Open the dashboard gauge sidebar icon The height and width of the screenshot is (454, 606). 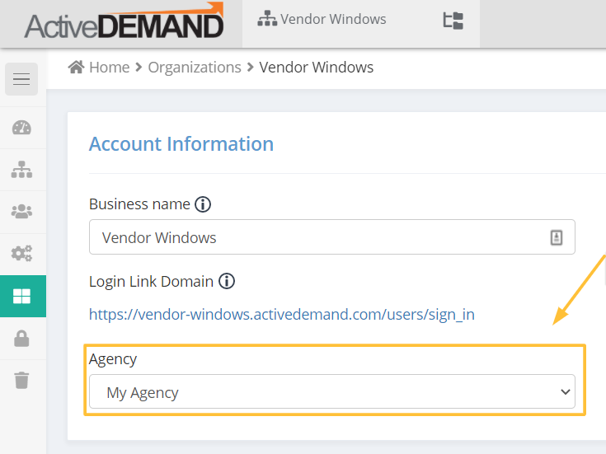(21, 128)
